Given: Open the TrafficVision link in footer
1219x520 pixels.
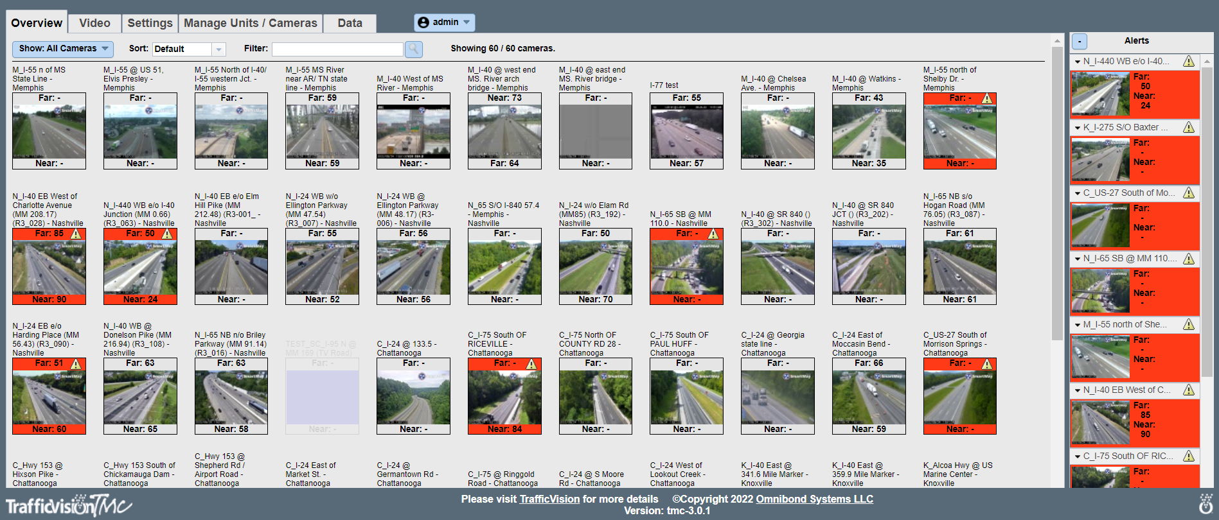Looking at the screenshot, I should [549, 499].
